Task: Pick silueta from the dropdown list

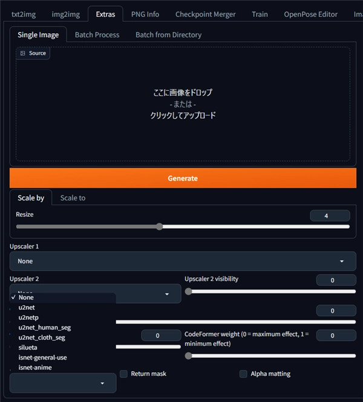Action: pos(63,348)
